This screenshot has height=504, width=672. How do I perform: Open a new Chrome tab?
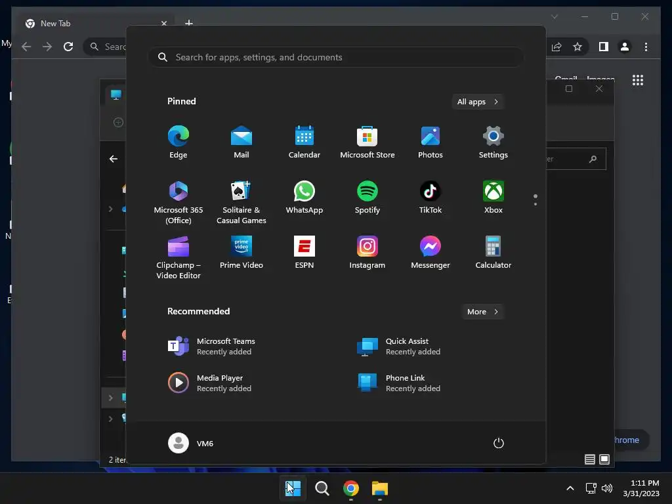188,23
